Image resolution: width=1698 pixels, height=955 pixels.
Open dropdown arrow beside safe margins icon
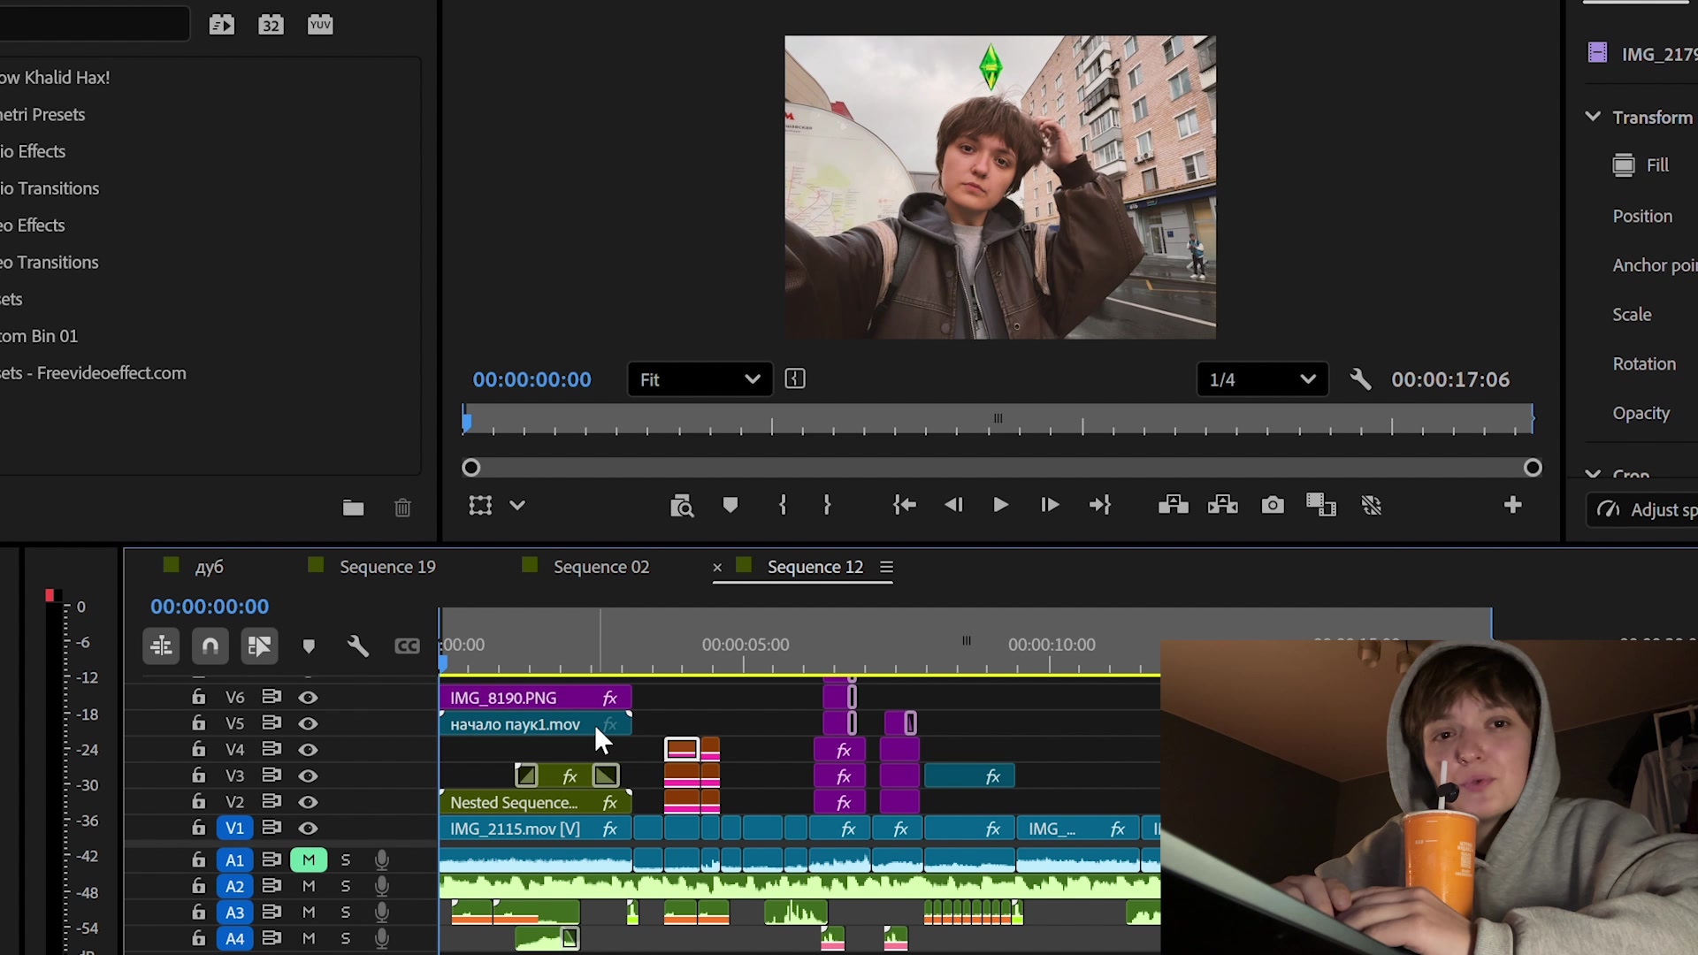pyautogui.click(x=517, y=505)
